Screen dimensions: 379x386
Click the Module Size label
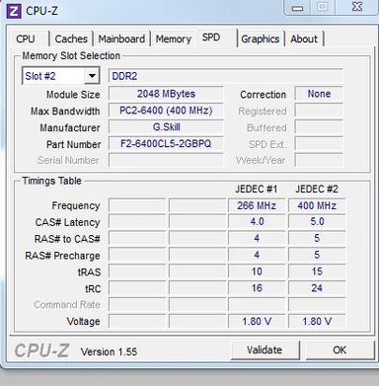tap(73, 95)
